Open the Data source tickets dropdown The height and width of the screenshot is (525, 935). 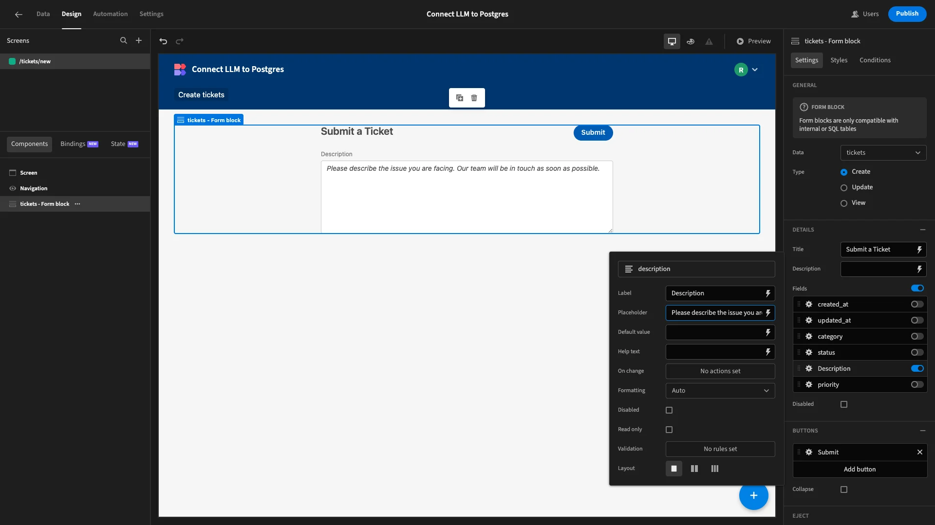pos(883,153)
